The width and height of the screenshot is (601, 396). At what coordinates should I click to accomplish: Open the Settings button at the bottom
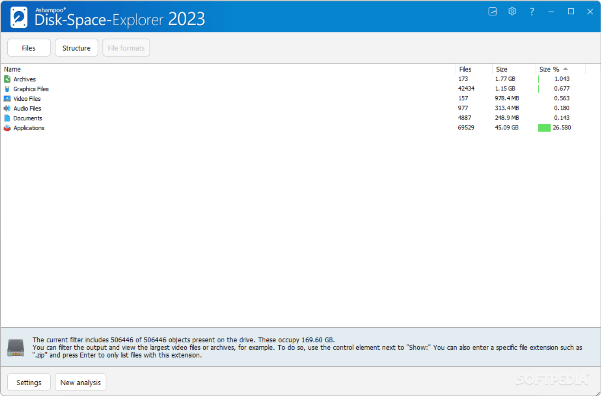29,382
